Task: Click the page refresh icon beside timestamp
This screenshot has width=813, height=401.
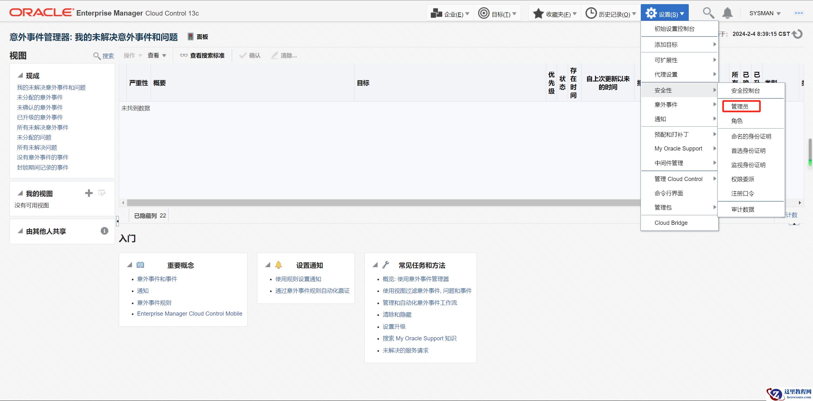Action: pyautogui.click(x=798, y=34)
